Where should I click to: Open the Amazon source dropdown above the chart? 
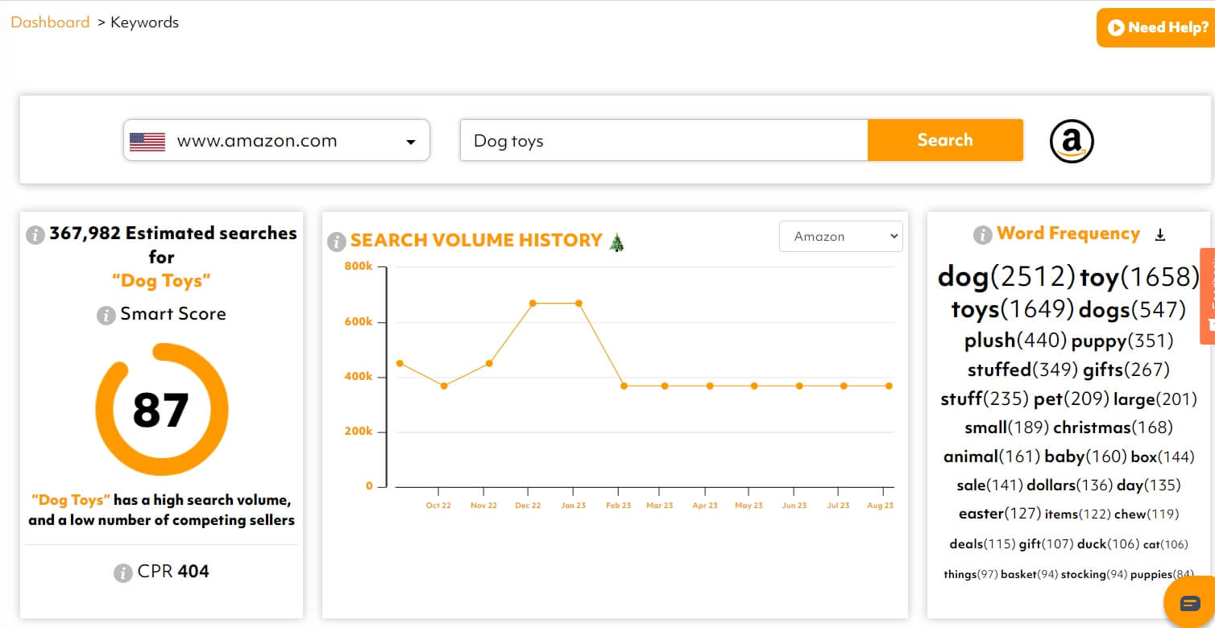[840, 236]
